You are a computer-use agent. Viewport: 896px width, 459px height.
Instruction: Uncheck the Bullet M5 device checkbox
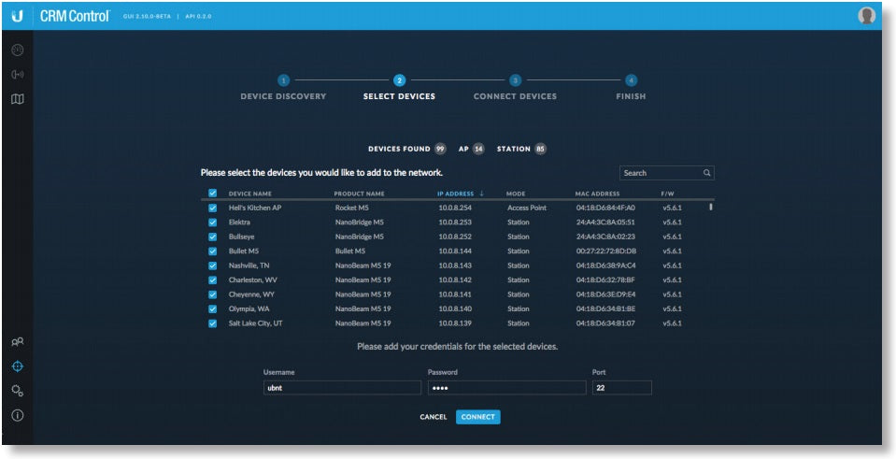coord(213,251)
